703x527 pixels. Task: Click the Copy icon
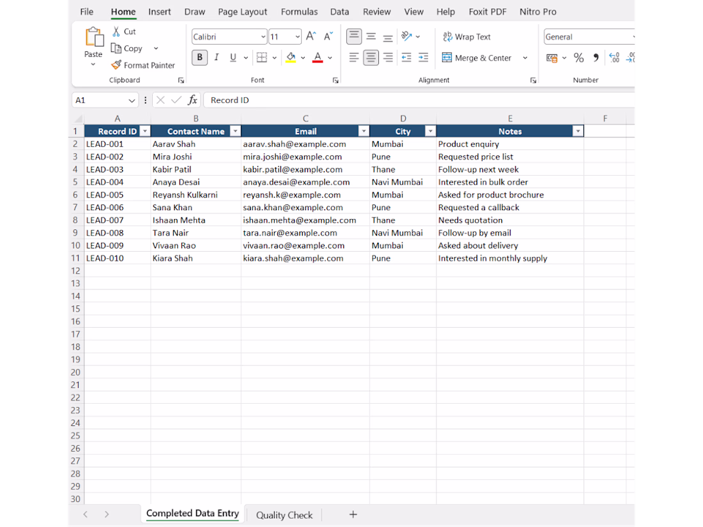click(116, 49)
